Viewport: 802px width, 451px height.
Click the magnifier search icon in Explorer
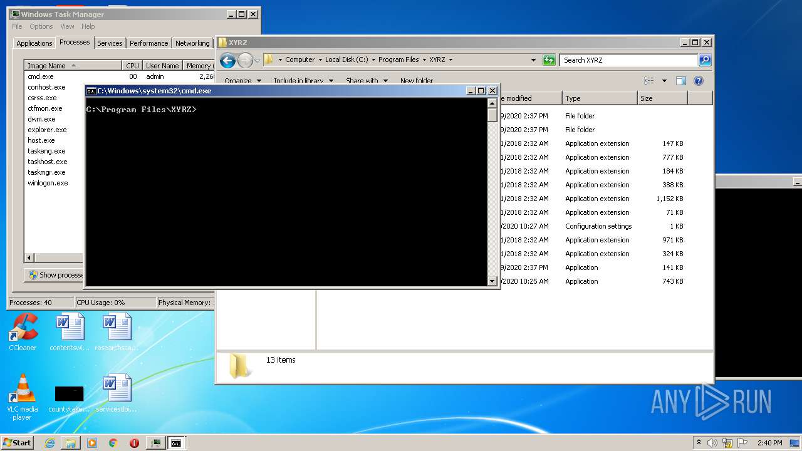705,60
